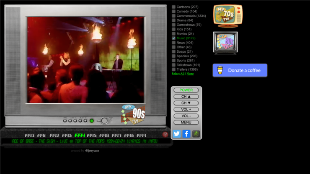310x174 pixels.
Task: Uncheck the Music (3179) checkbox
Action: pos(173,38)
